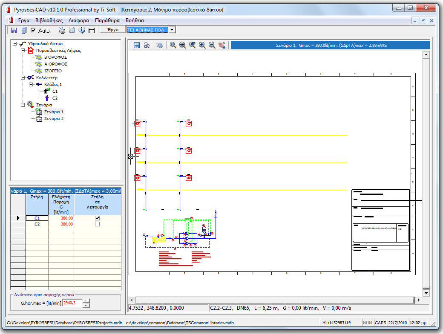Image resolution: width=443 pixels, height=334 pixels.
Task: Select the Pan tool in drawing toolbar
Action: pos(221,45)
